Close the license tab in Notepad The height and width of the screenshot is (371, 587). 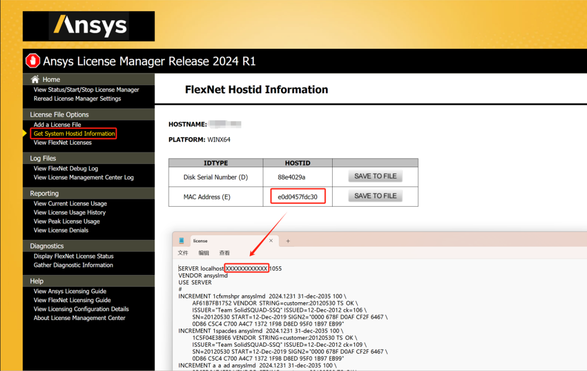[x=271, y=241]
